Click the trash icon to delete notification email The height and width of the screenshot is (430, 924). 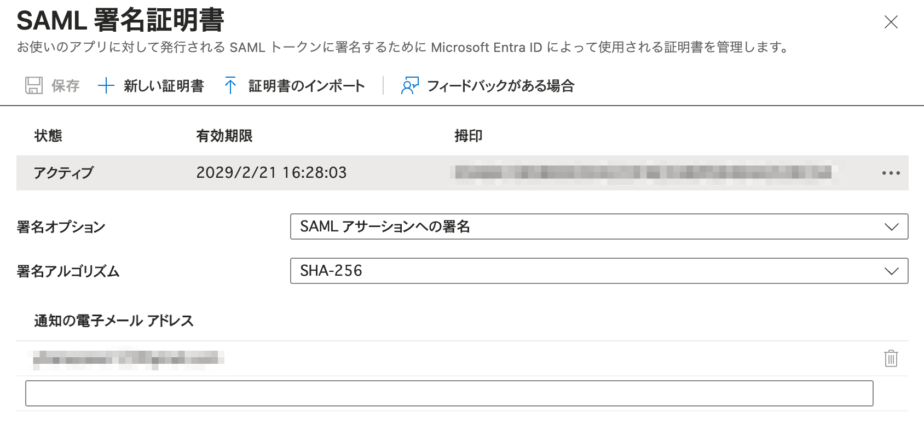(891, 359)
